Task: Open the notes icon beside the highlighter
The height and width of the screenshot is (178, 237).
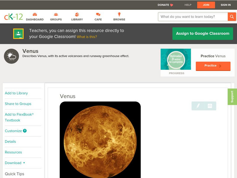Action: [x=209, y=106]
